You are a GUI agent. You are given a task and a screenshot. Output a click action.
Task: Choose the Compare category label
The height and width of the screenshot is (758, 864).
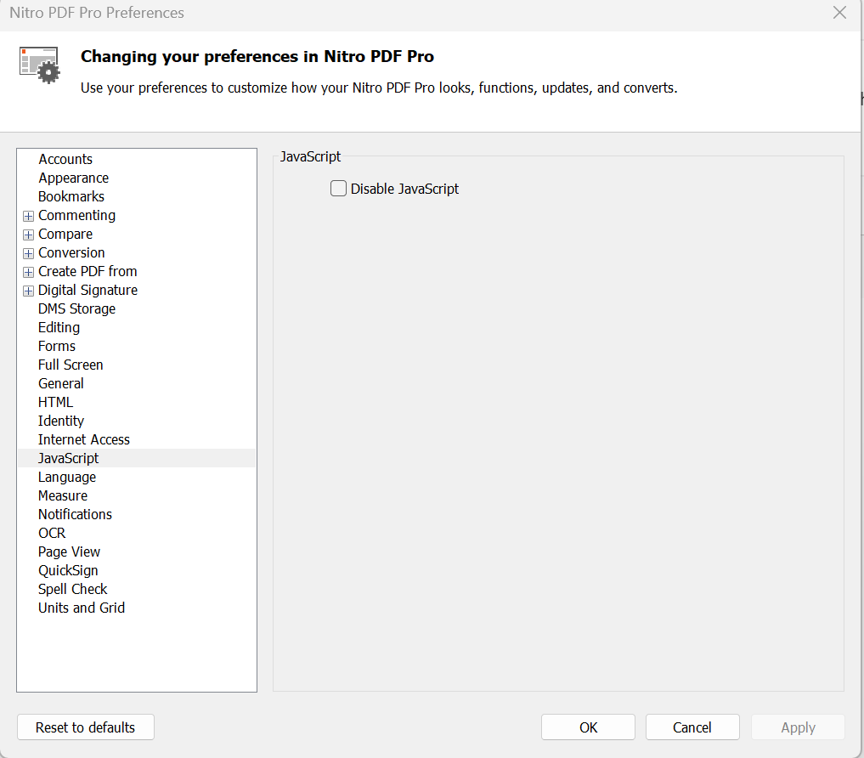pos(65,235)
